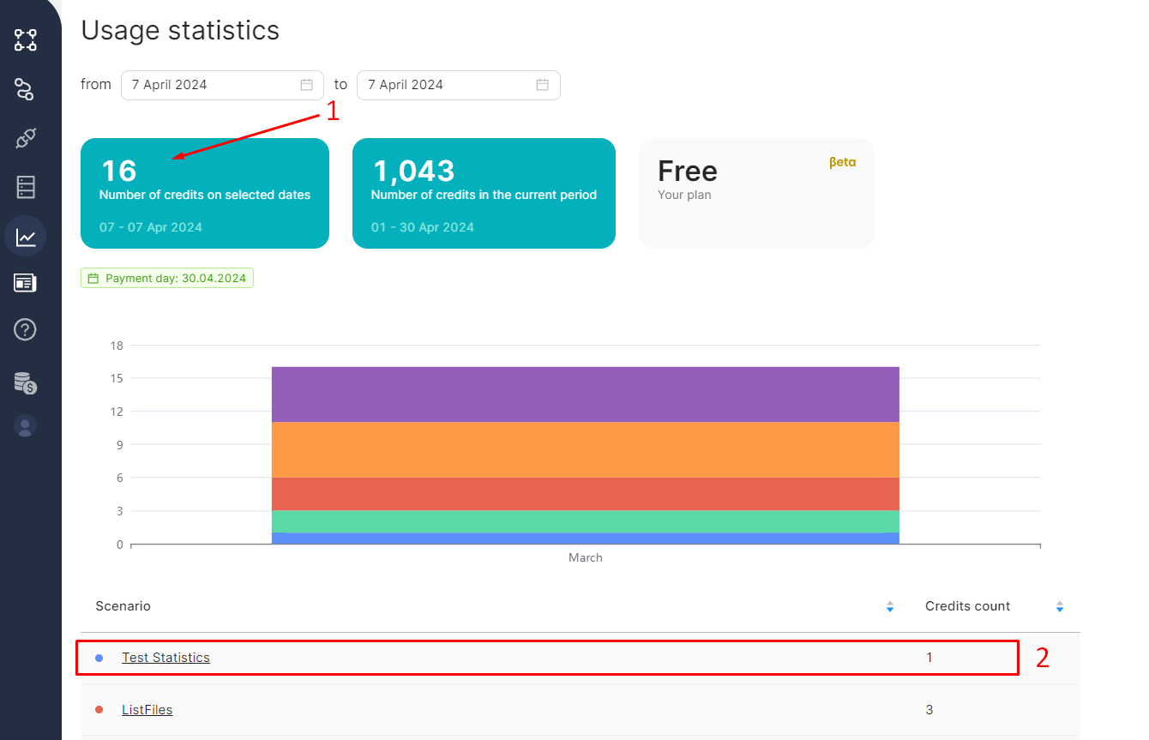Screen dimensions: 1149x740
Task: Open the Templates window icon in sidebar
Action: (26, 283)
